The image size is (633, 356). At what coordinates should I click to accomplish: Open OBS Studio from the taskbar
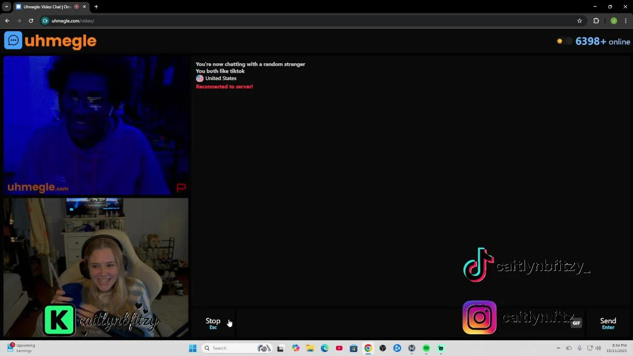tap(383, 348)
